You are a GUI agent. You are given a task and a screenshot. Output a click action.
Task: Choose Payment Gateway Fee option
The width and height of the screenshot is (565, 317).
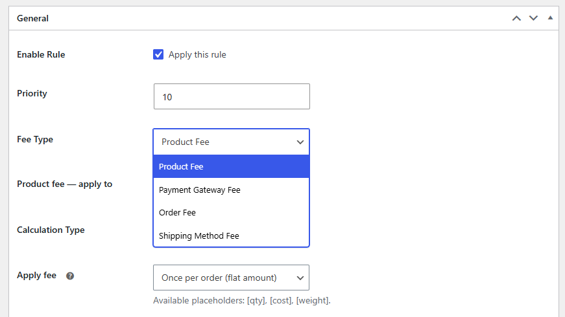(x=232, y=190)
